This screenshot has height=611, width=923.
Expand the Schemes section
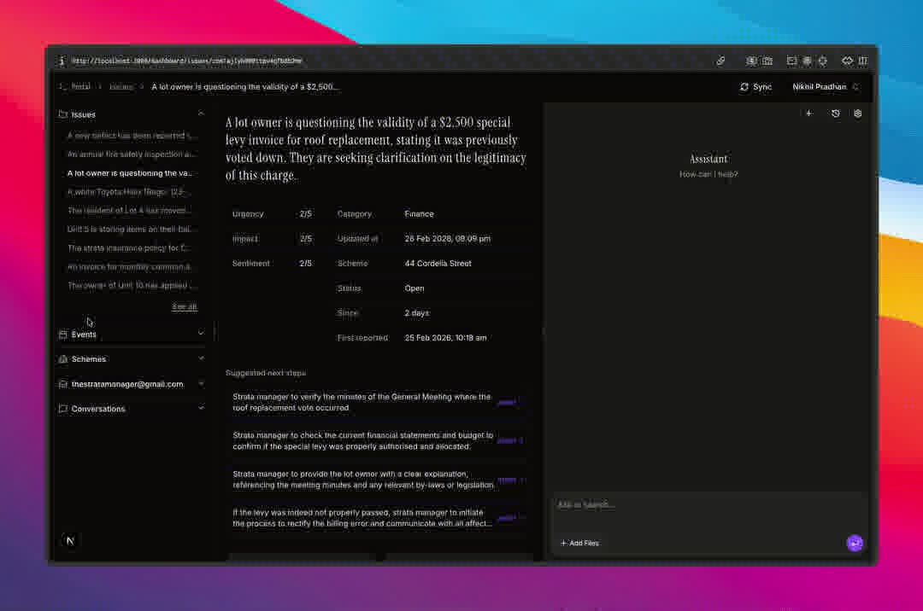coord(201,359)
